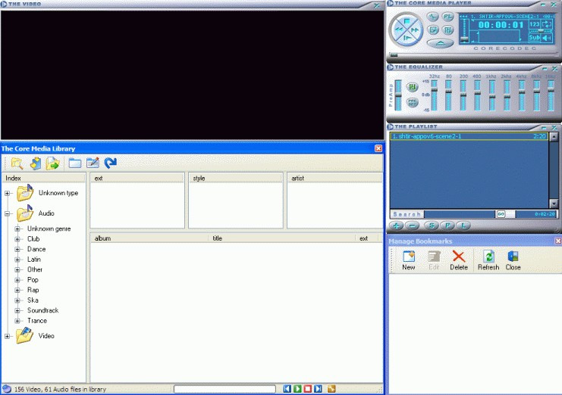Click the playlist L button

coord(463,225)
